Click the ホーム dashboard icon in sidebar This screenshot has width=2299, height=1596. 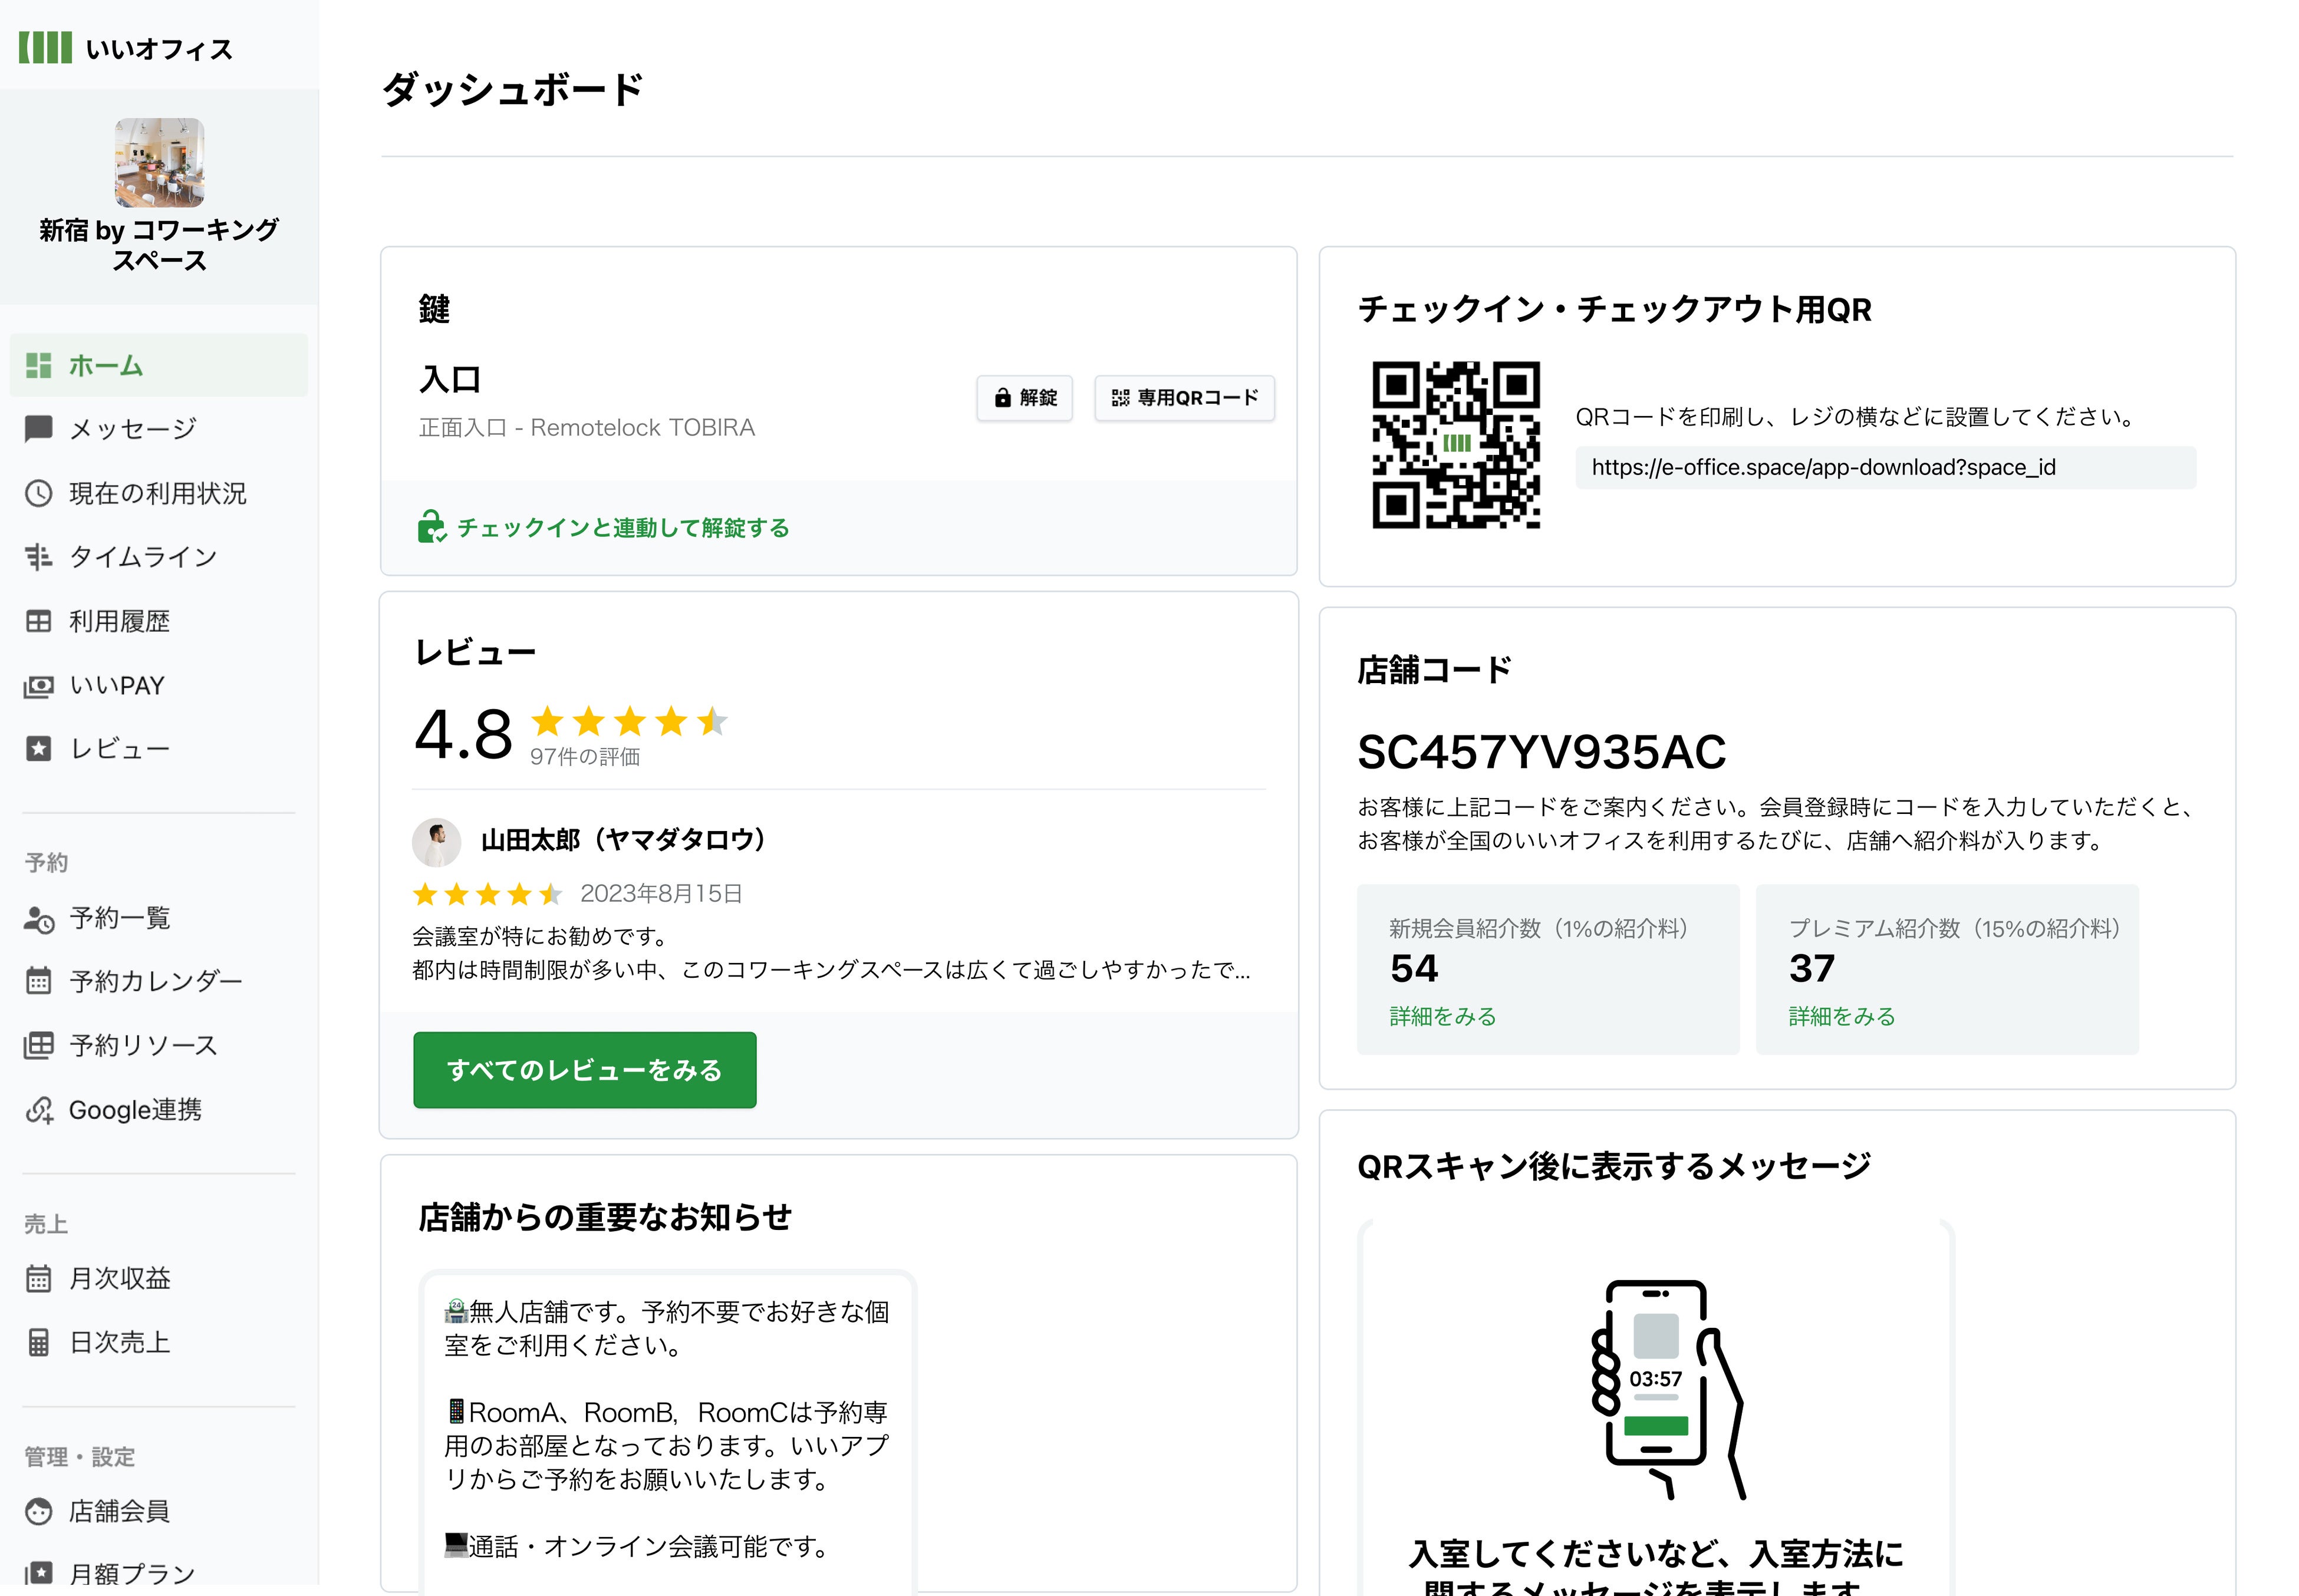point(38,366)
